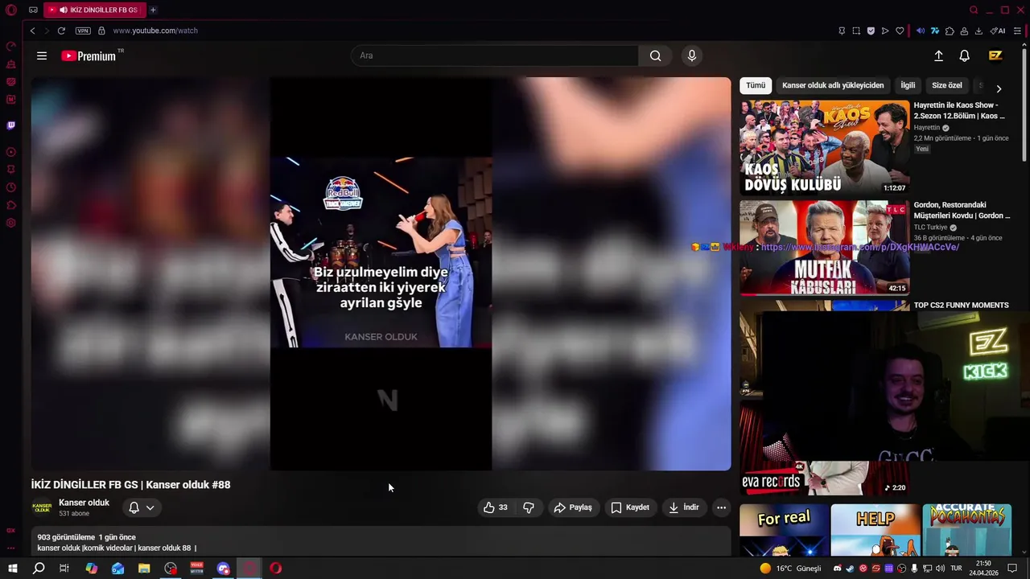Open Discord from the taskbar
This screenshot has height=579, width=1030.
click(x=224, y=569)
